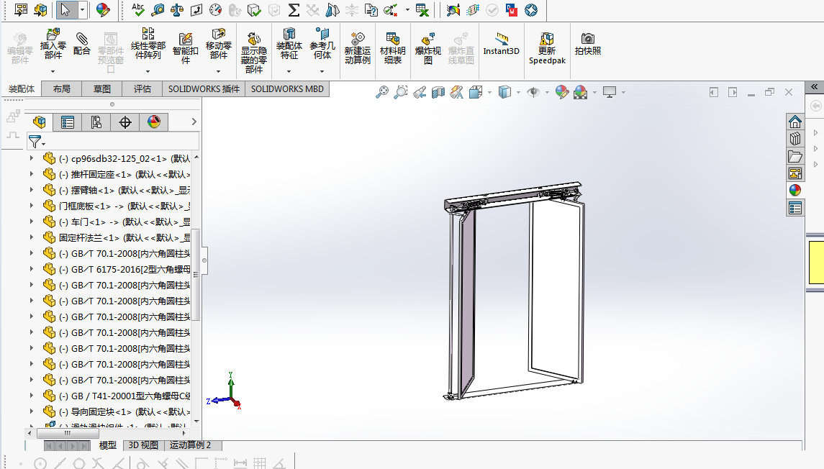Image resolution: width=824 pixels, height=469 pixels.
Task: Switch to the 布局 (Layout) tab
Action: [x=61, y=89]
